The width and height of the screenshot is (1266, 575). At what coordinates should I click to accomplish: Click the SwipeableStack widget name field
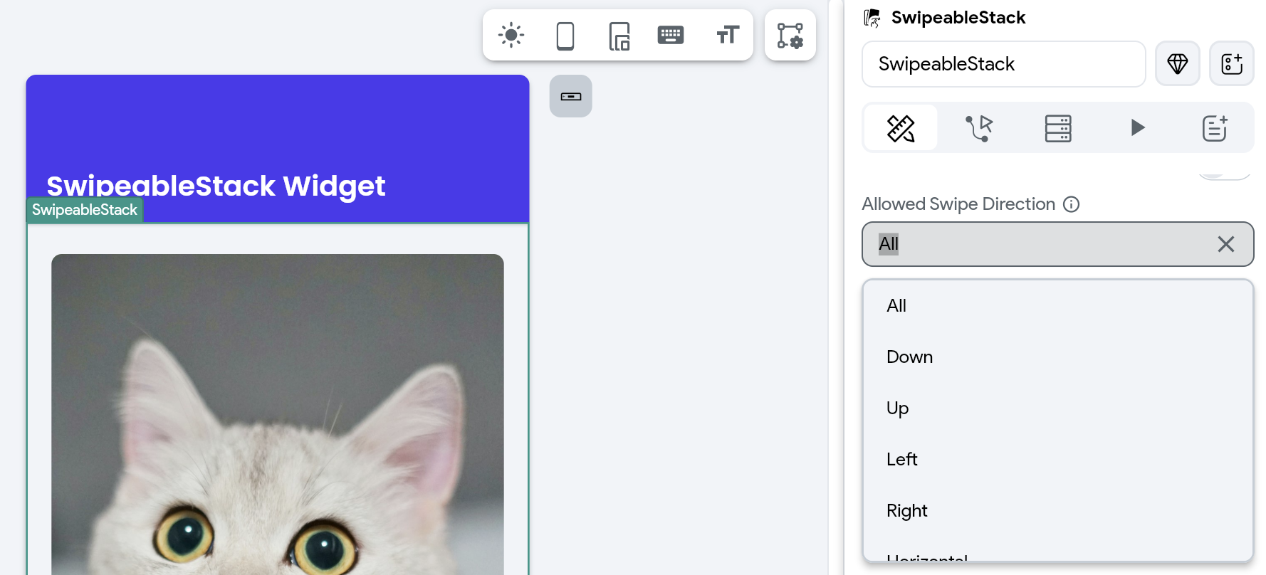tap(1003, 64)
